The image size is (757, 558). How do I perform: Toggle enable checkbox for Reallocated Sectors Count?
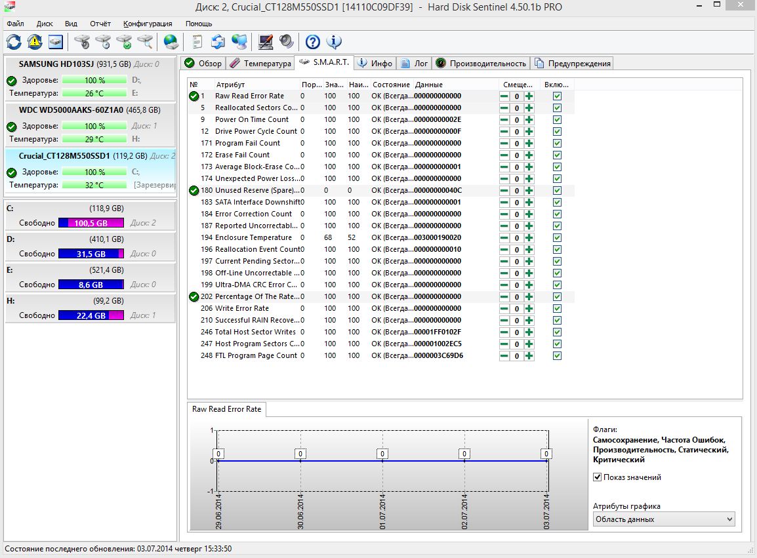click(x=557, y=108)
